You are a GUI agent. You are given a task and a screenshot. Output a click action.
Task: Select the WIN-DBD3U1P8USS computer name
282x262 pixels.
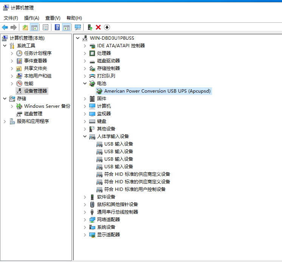[112, 38]
